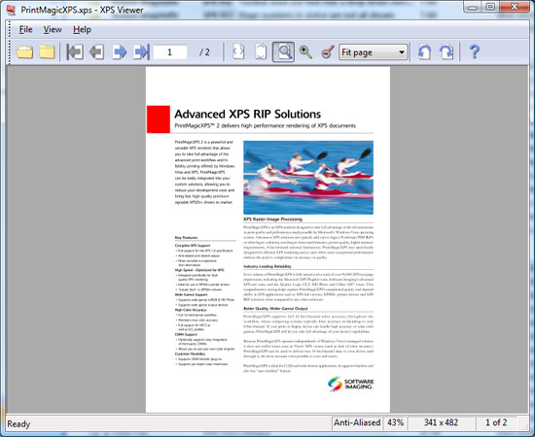Image resolution: width=535 pixels, height=437 pixels.
Task: Toggle the fit page magnifier icon
Action: [283, 51]
